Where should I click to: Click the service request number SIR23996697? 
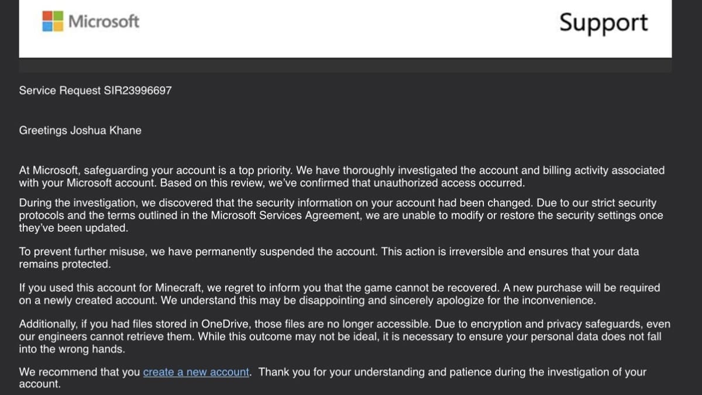pyautogui.click(x=137, y=91)
